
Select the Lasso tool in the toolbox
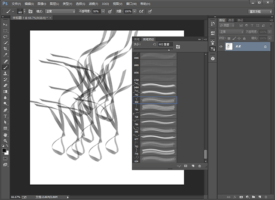point(6,37)
